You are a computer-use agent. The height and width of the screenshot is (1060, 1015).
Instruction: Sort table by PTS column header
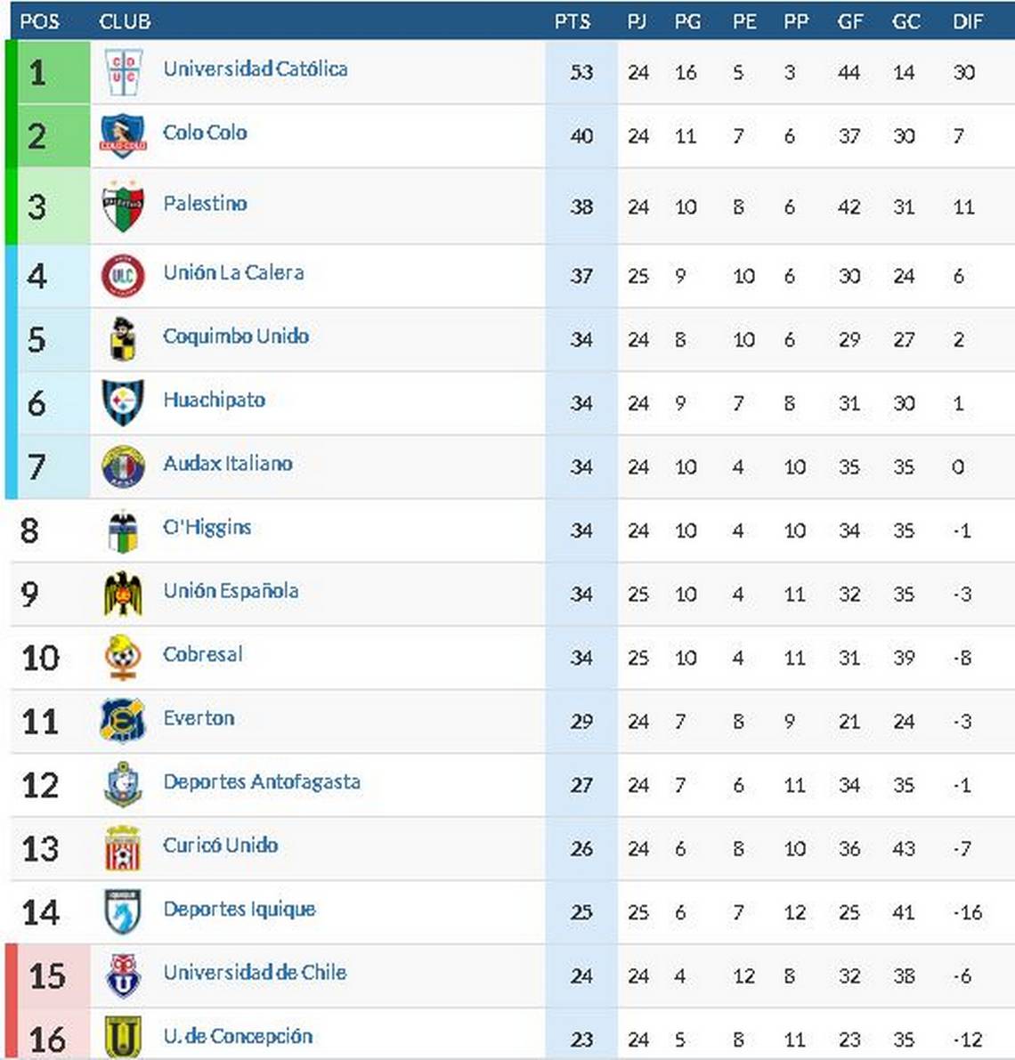point(572,21)
